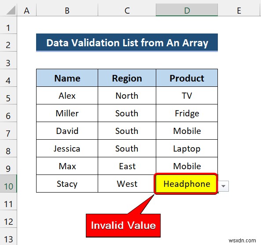Select the Mobile cell in David's row
This screenshot has width=261, height=245.
pyautogui.click(x=187, y=131)
